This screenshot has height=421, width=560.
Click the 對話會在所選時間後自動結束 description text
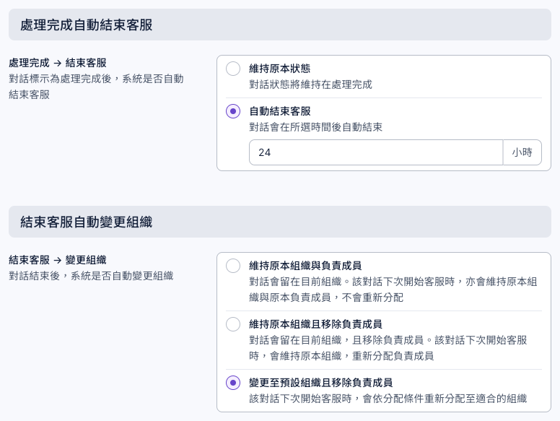coord(315,127)
